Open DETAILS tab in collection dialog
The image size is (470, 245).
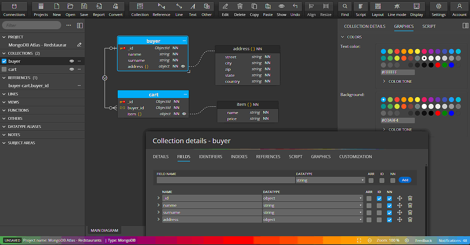click(x=161, y=156)
